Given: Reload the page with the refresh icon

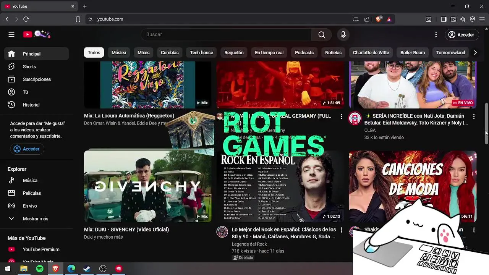Looking at the screenshot, I should coord(26,19).
